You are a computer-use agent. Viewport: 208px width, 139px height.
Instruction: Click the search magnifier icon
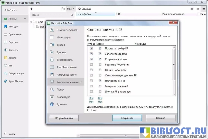(72, 15)
